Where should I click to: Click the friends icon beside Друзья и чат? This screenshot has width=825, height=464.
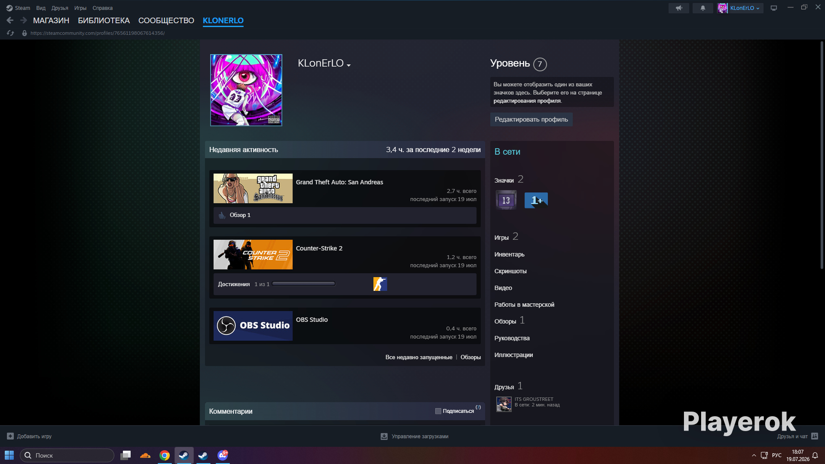coord(815,436)
